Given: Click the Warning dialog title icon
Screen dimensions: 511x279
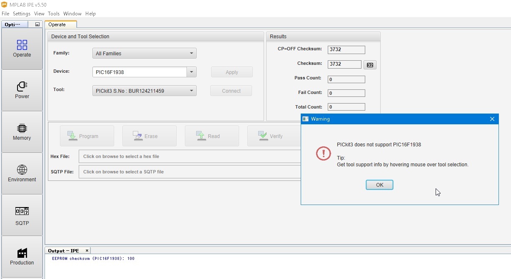Looking at the screenshot, I should 306,119.
